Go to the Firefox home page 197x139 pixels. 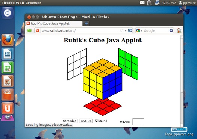tap(179, 30)
